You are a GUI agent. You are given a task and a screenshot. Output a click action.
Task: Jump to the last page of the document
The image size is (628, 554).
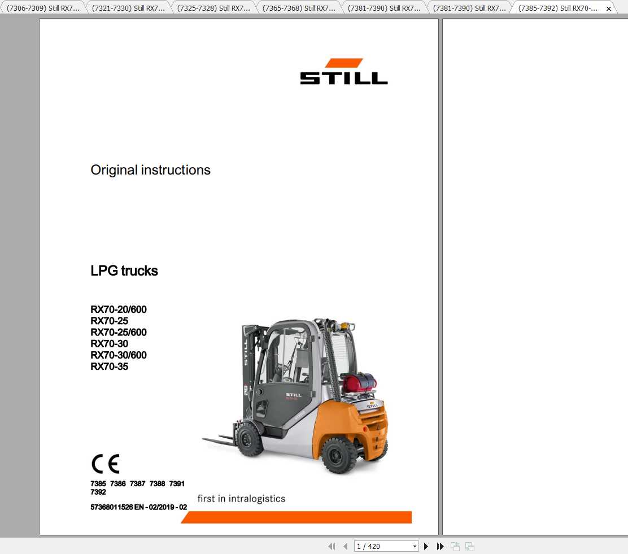pyautogui.click(x=441, y=546)
